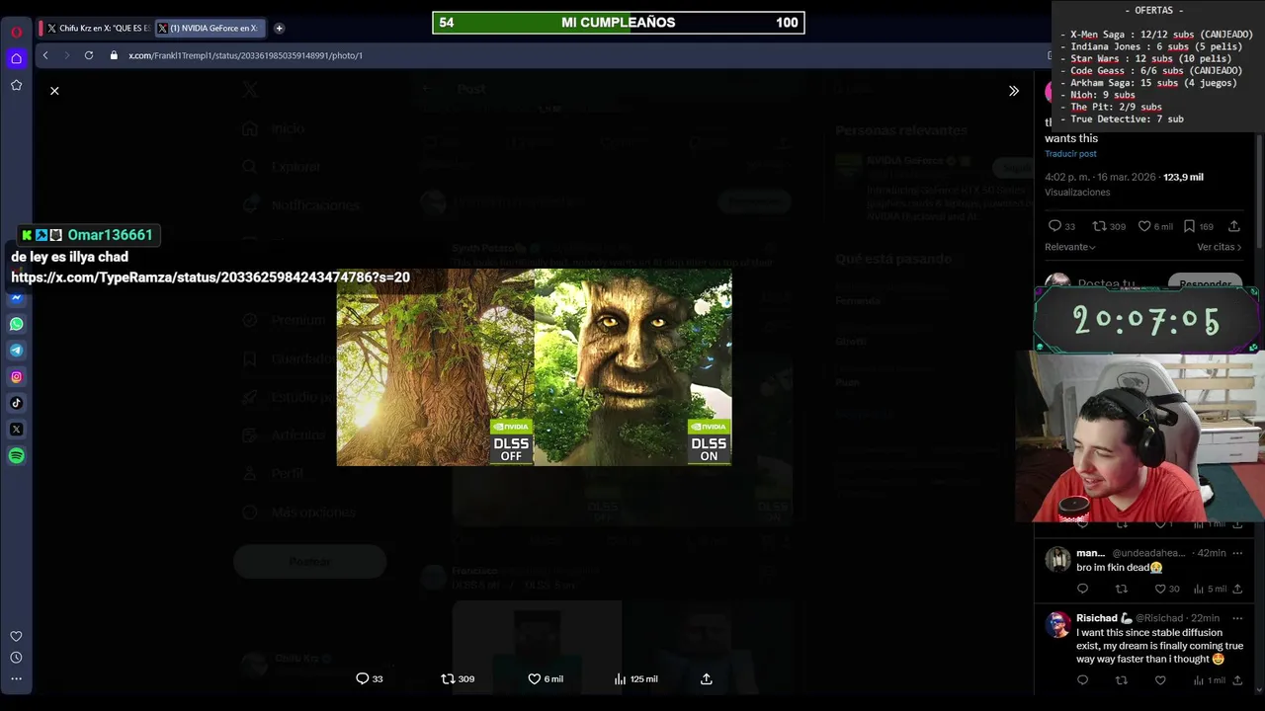
Task: Click the "MI CUMPLEAÑOS" progress bar
Action: click(619, 23)
